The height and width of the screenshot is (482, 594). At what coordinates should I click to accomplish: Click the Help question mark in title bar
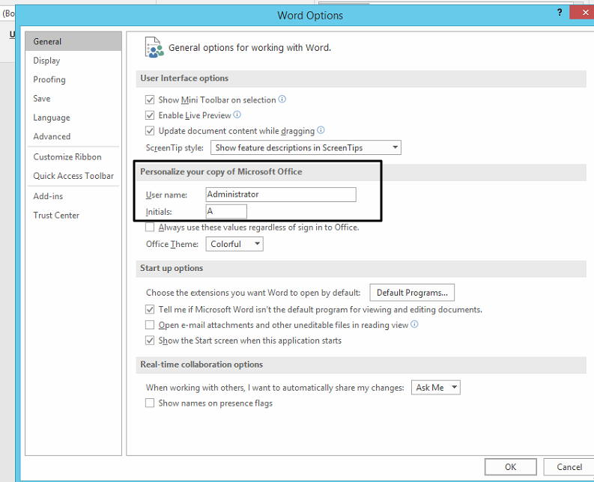coord(560,13)
